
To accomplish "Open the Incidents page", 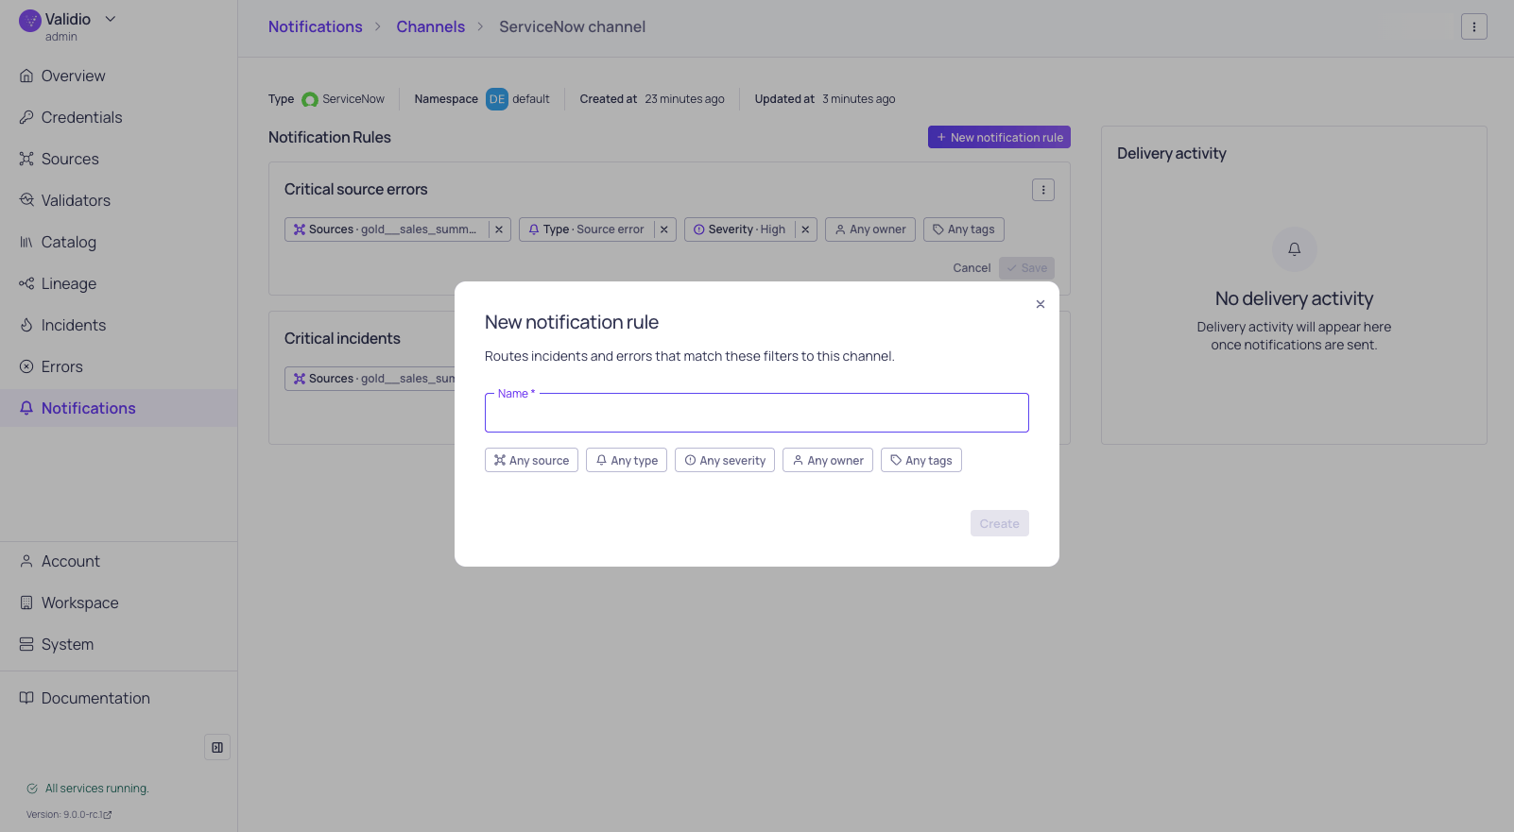I will (x=119, y=325).
